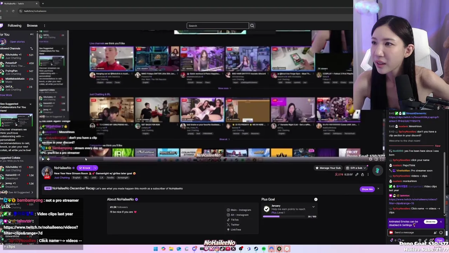Open Main - Instagram link
The height and width of the screenshot is (253, 449).
coord(239,210)
